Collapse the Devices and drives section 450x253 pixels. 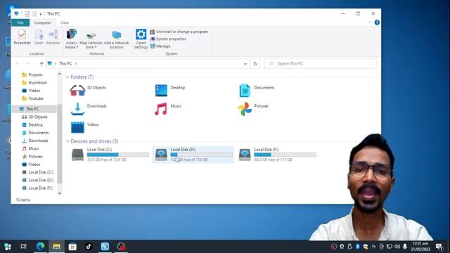click(x=67, y=141)
